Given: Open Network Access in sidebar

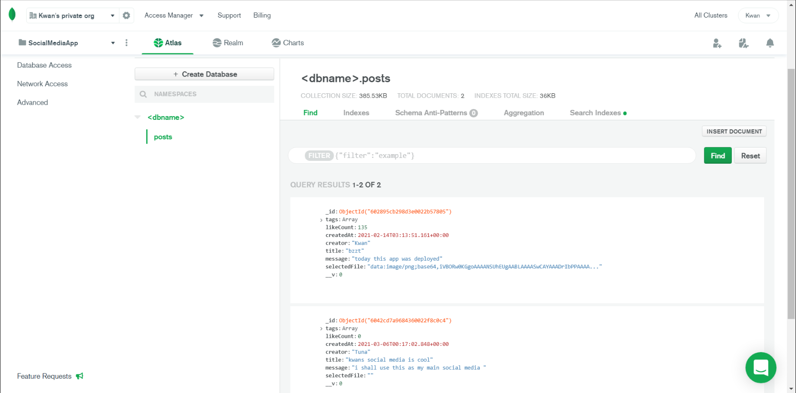Looking at the screenshot, I should click(x=42, y=84).
